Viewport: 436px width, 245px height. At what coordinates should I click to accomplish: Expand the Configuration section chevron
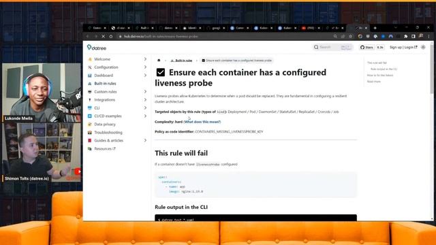click(x=145, y=67)
